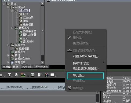
Task: Click the multicam grid layout icon
Action: coord(32,75)
